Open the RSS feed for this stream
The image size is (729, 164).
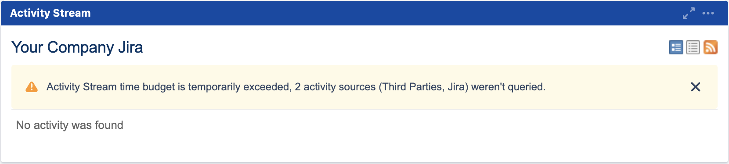[x=710, y=47]
